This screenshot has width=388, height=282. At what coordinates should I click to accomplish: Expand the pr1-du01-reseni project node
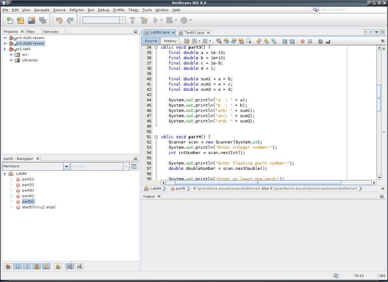[5, 38]
